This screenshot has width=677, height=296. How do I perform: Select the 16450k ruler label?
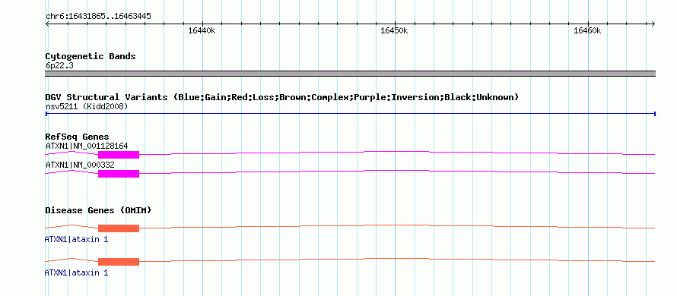pyautogui.click(x=394, y=30)
